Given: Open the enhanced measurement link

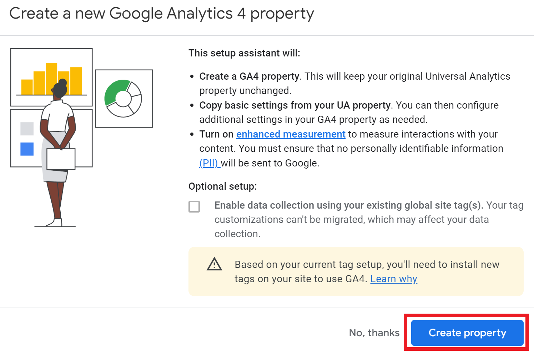Looking at the screenshot, I should pyautogui.click(x=291, y=134).
